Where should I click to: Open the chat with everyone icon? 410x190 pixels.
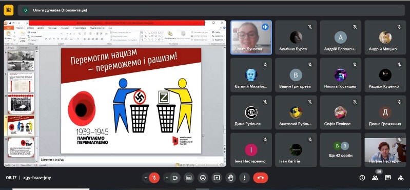[x=388, y=178]
